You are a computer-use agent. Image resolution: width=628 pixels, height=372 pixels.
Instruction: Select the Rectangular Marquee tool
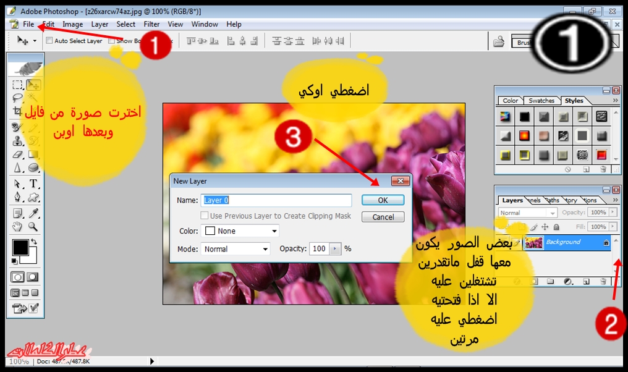pos(18,85)
